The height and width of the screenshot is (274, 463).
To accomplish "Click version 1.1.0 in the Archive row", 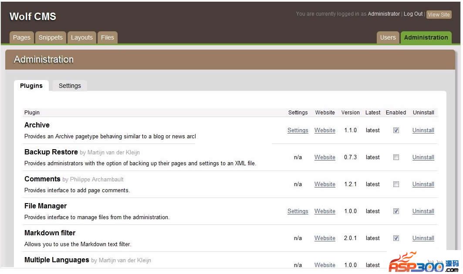I will tap(351, 130).
